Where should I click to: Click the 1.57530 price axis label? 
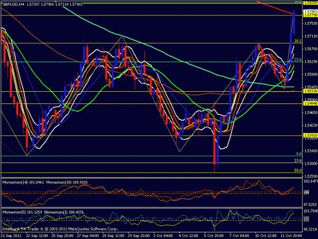tap(311, 23)
